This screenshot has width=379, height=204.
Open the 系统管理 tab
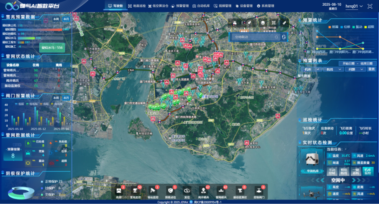pyautogui.click(x=265, y=6)
